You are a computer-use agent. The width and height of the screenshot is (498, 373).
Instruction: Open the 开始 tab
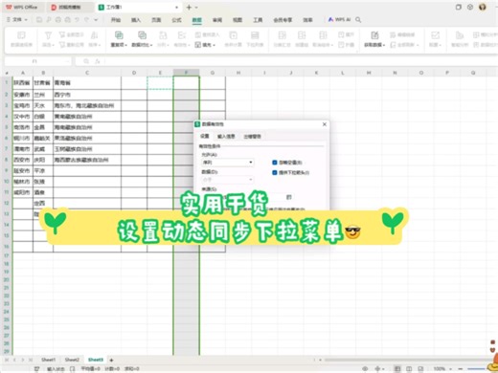click(116, 20)
